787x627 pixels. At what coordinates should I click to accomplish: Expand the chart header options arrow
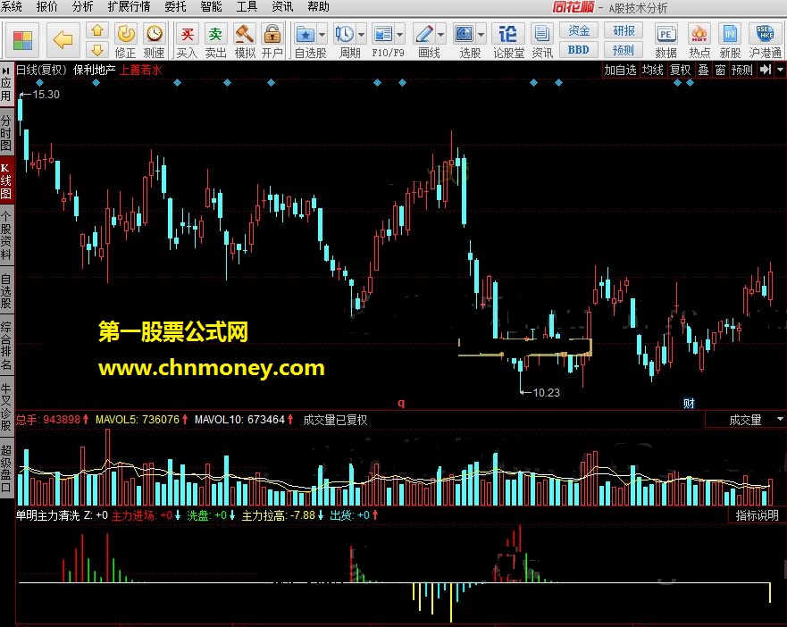(781, 71)
